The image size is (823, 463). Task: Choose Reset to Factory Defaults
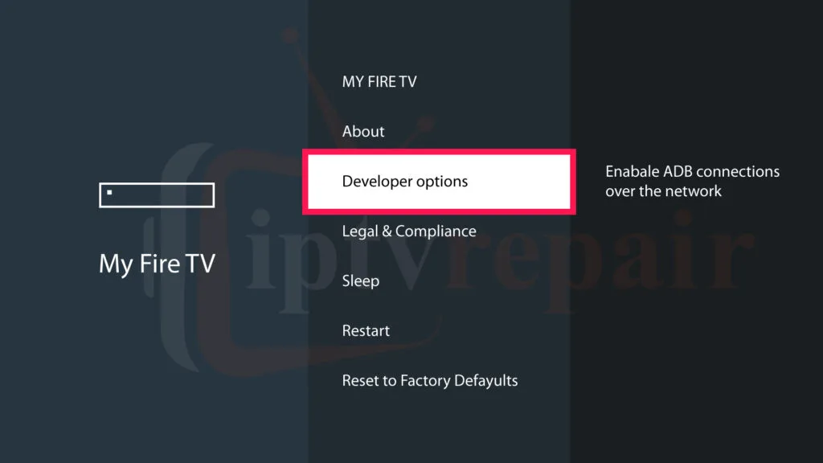[430, 380]
